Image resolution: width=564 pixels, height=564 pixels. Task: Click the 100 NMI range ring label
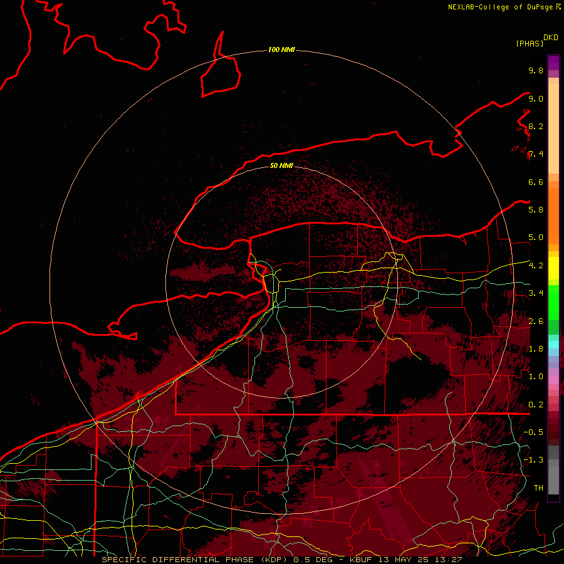281,50
